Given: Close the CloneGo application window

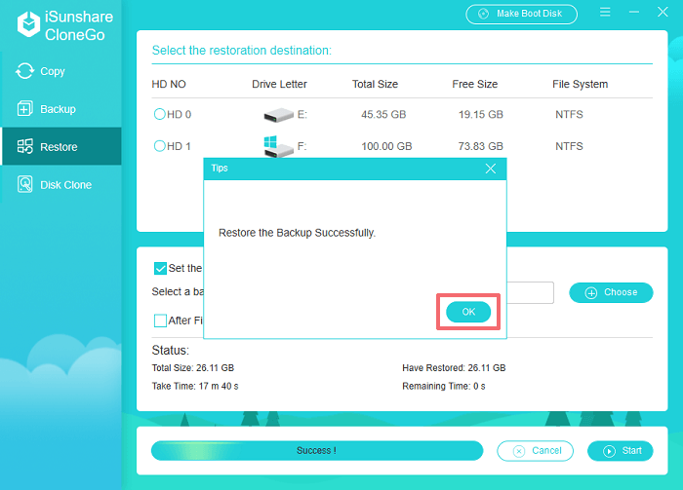Looking at the screenshot, I should pos(663,12).
